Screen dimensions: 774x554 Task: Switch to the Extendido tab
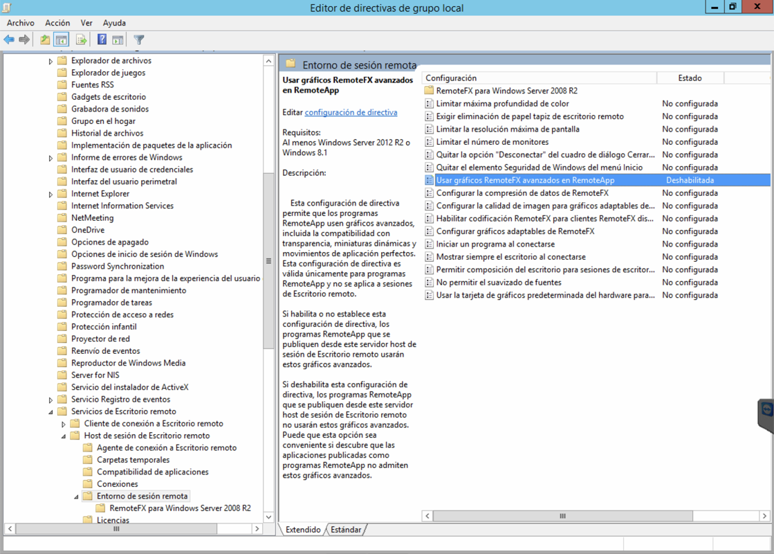click(302, 529)
